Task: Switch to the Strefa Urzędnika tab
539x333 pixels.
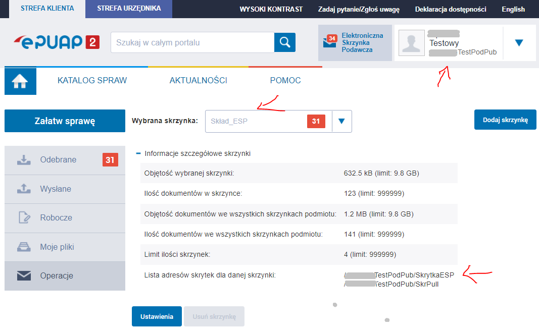Action: point(129,9)
